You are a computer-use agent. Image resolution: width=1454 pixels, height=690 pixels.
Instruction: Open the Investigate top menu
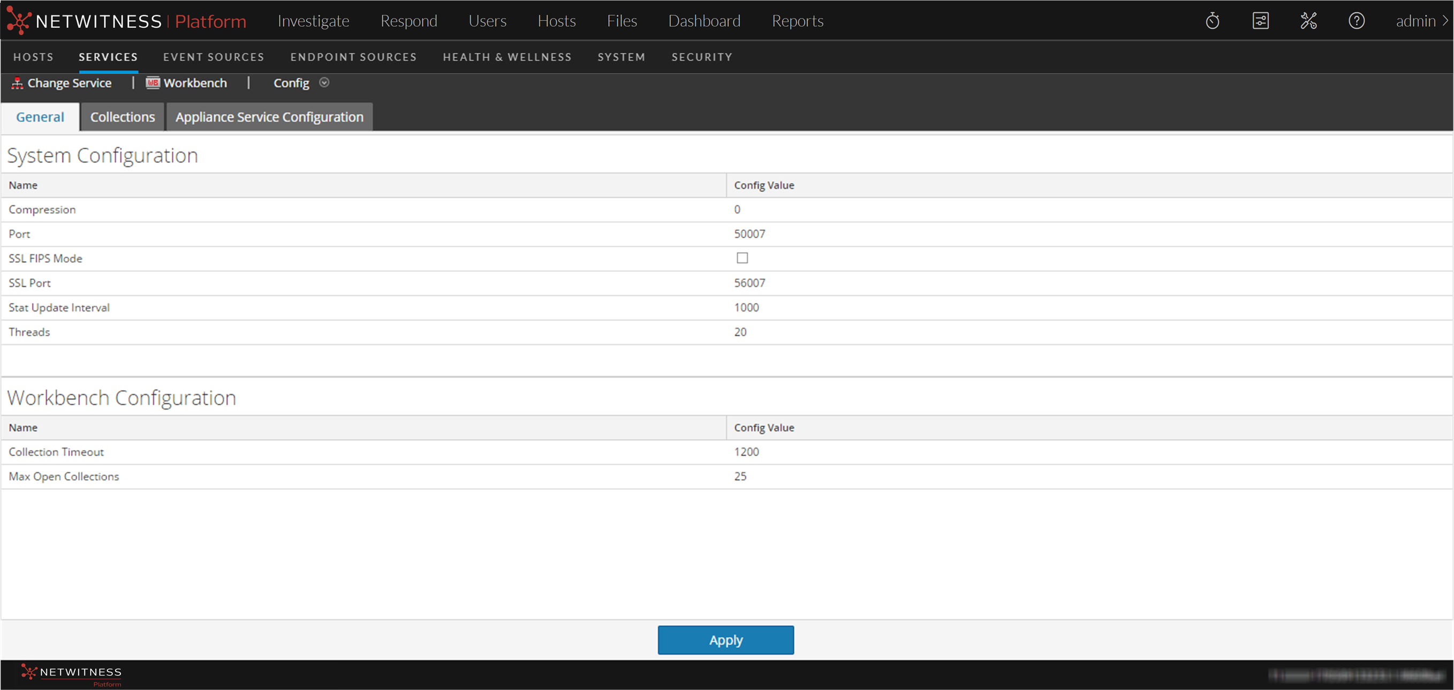click(313, 21)
